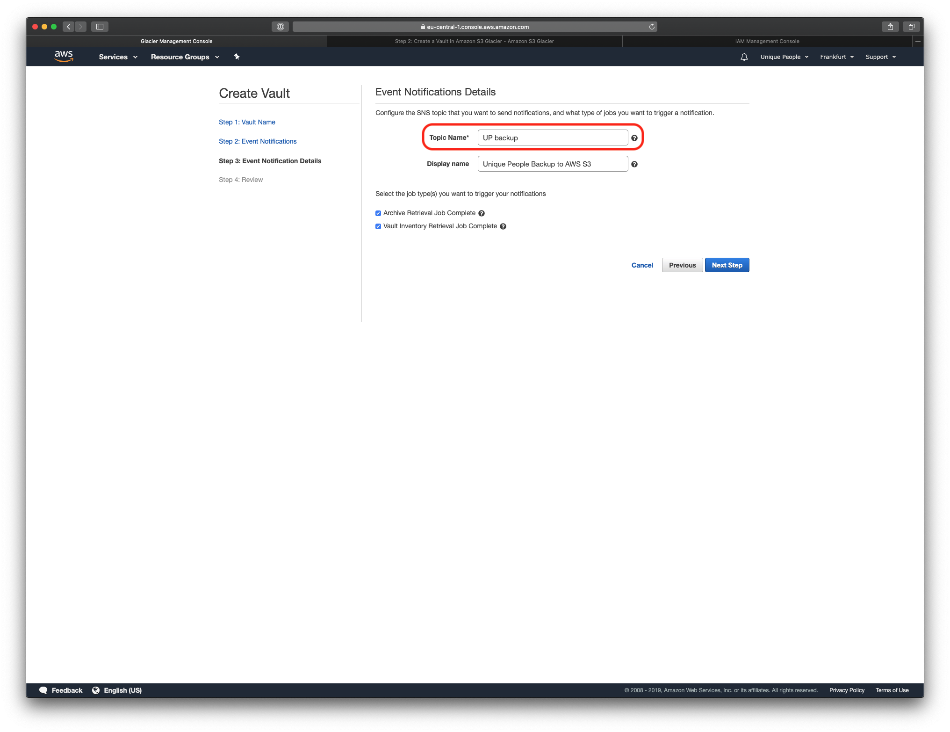Click the Safari share icon
Screen dimensions: 950x732
pos(890,27)
